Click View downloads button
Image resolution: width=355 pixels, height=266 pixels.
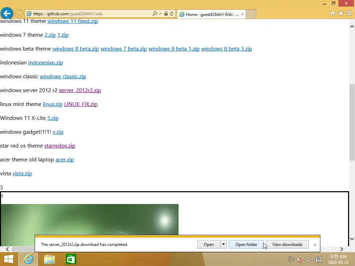[287, 244]
